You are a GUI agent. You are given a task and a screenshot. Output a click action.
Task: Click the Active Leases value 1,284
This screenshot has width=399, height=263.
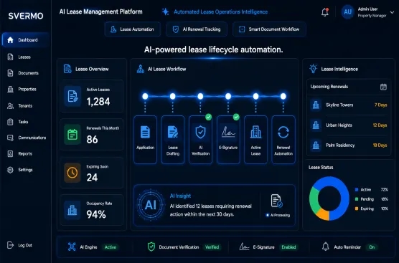(x=98, y=102)
